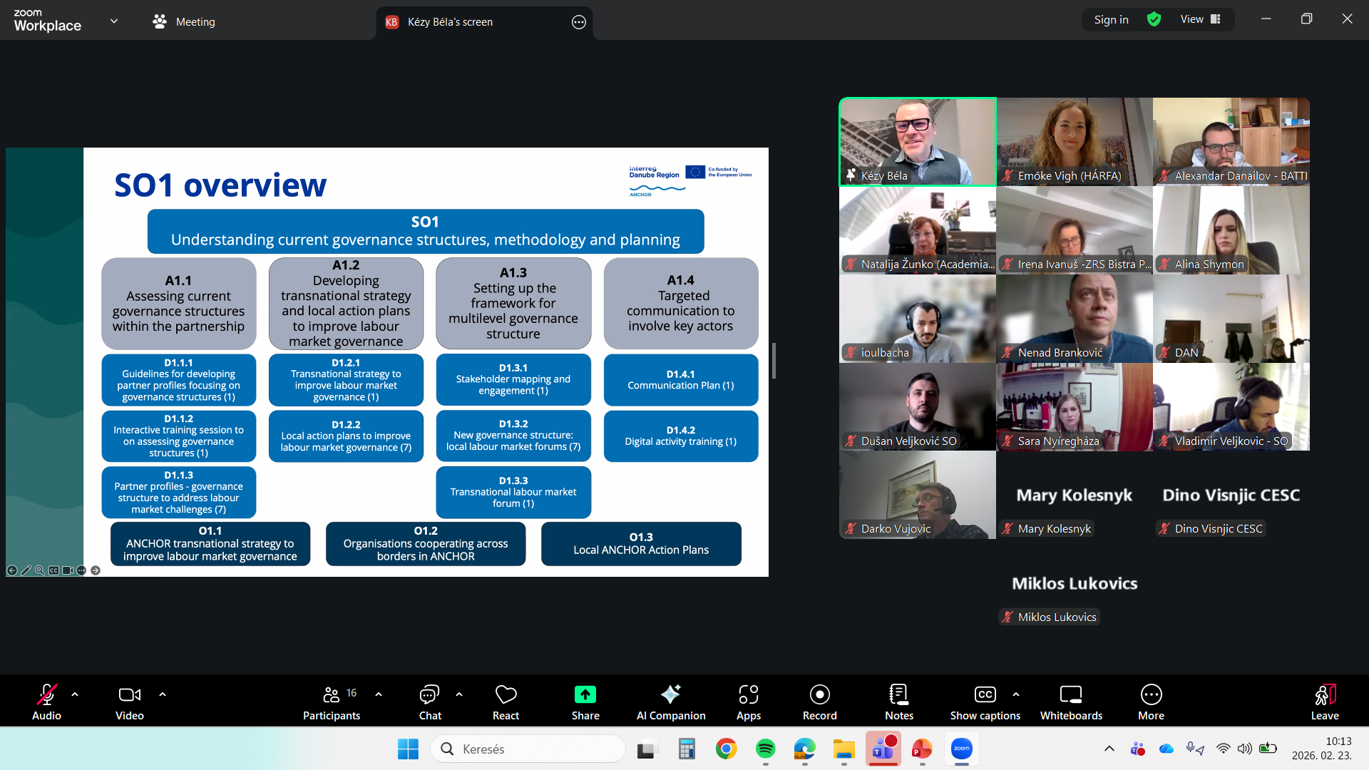Open the Apps panel
The image size is (1369, 770).
748,702
